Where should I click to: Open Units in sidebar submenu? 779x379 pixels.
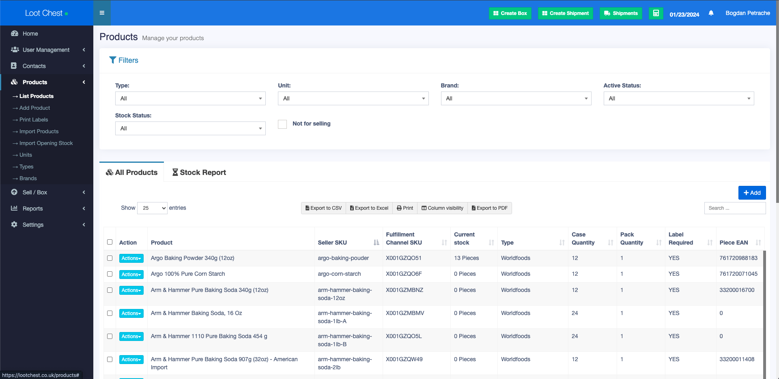coord(26,155)
